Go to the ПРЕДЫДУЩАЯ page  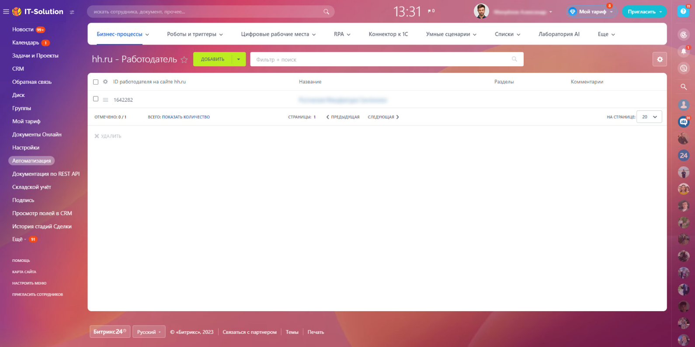click(343, 117)
